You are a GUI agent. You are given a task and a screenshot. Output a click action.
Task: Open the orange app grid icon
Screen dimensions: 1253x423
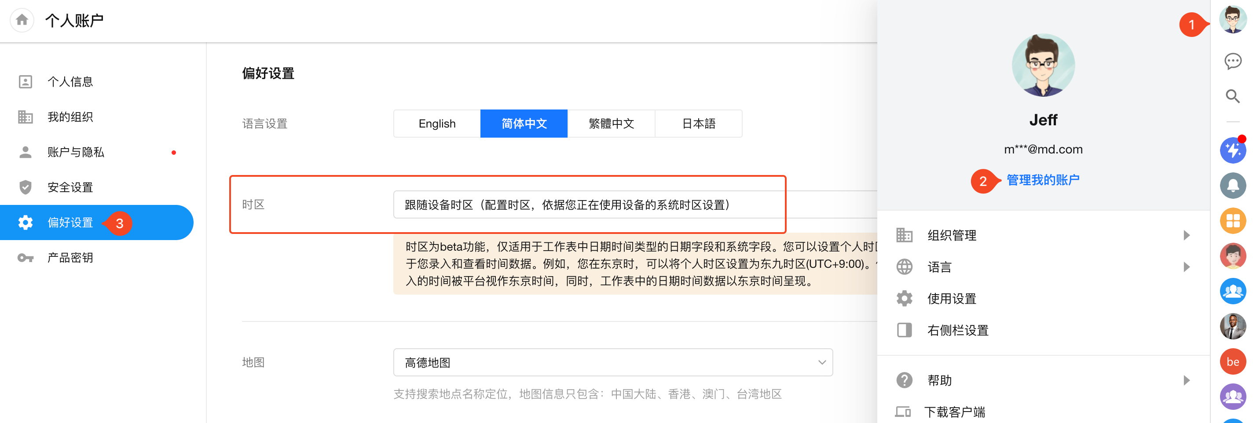(x=1232, y=221)
